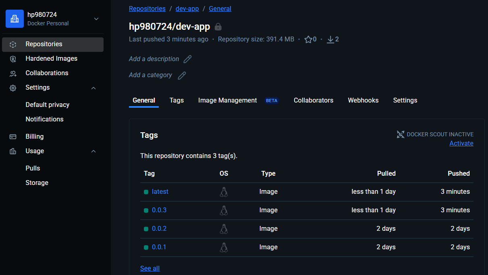Click 'This repository contains 3 tag(s).' text

(189, 156)
